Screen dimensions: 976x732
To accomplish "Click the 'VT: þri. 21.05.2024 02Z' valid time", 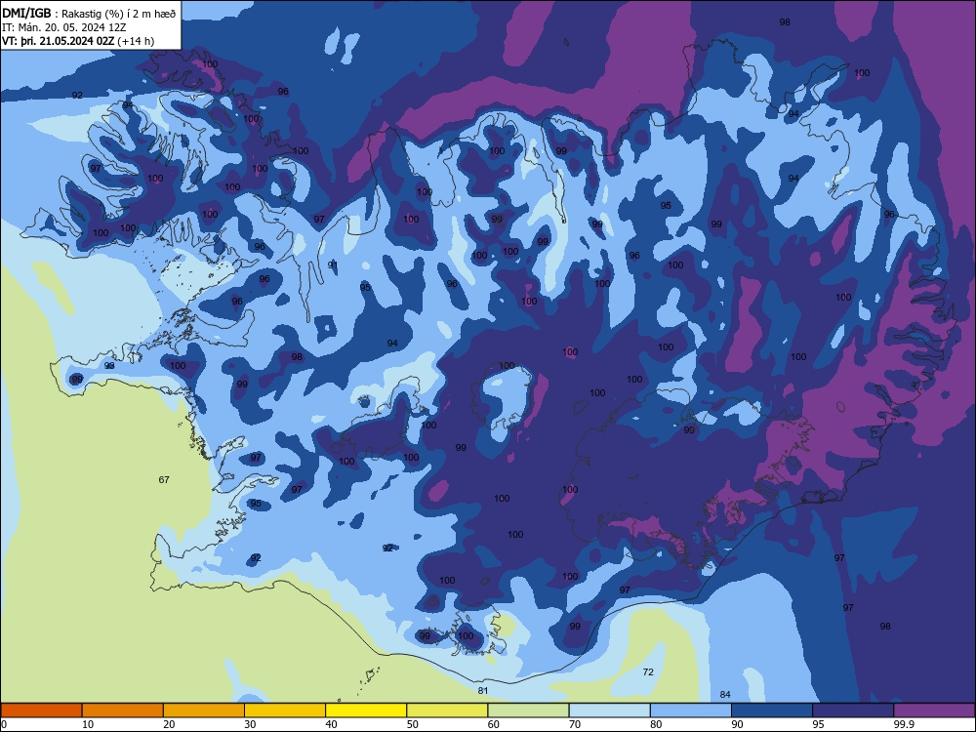I will coord(58,41).
